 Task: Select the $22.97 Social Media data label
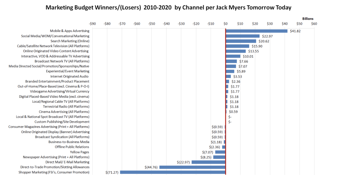click(267, 36)
